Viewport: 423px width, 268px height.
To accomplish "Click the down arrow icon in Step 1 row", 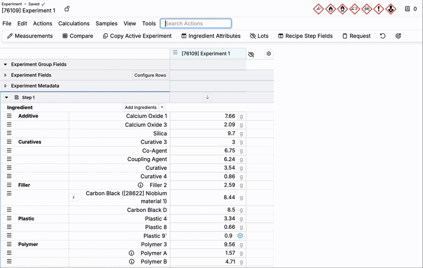I will (208, 97).
